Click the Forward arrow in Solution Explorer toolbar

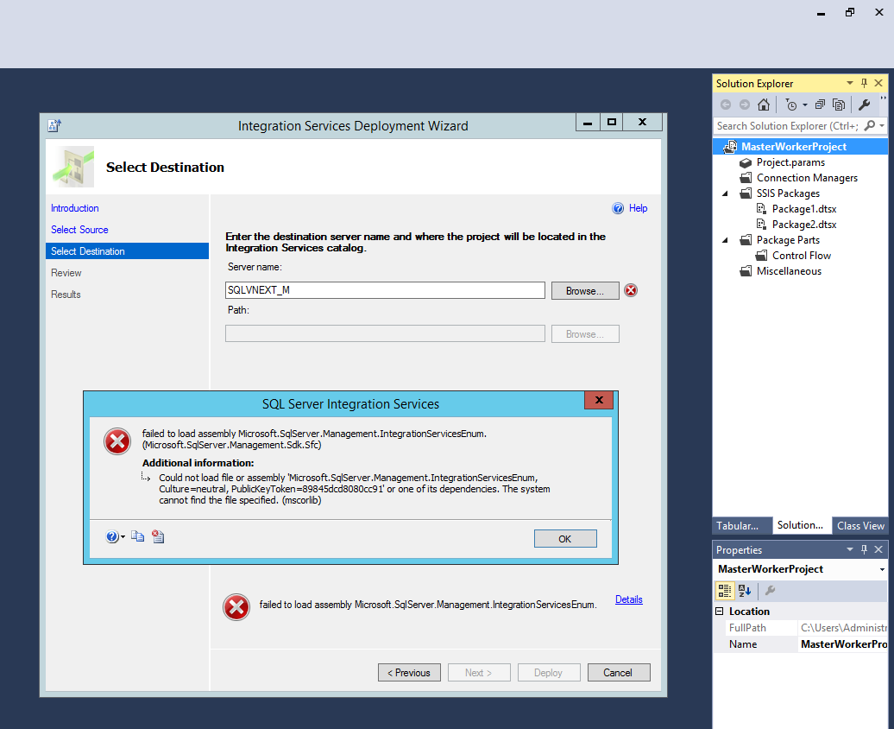click(x=745, y=105)
